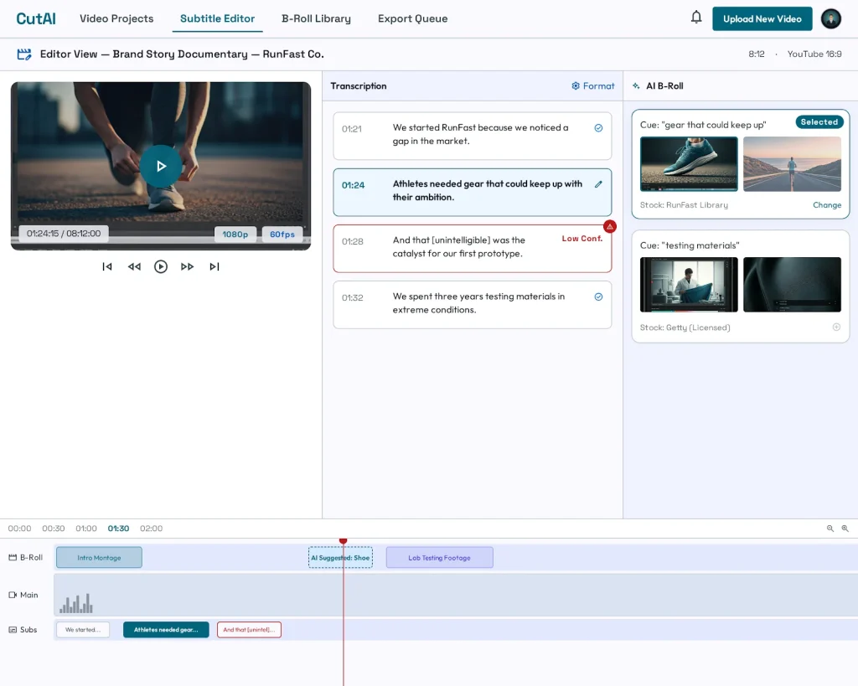This screenshot has width=858, height=686.
Task: Click the 01:24:15 / 08:12:00 timecode
Action: [64, 234]
